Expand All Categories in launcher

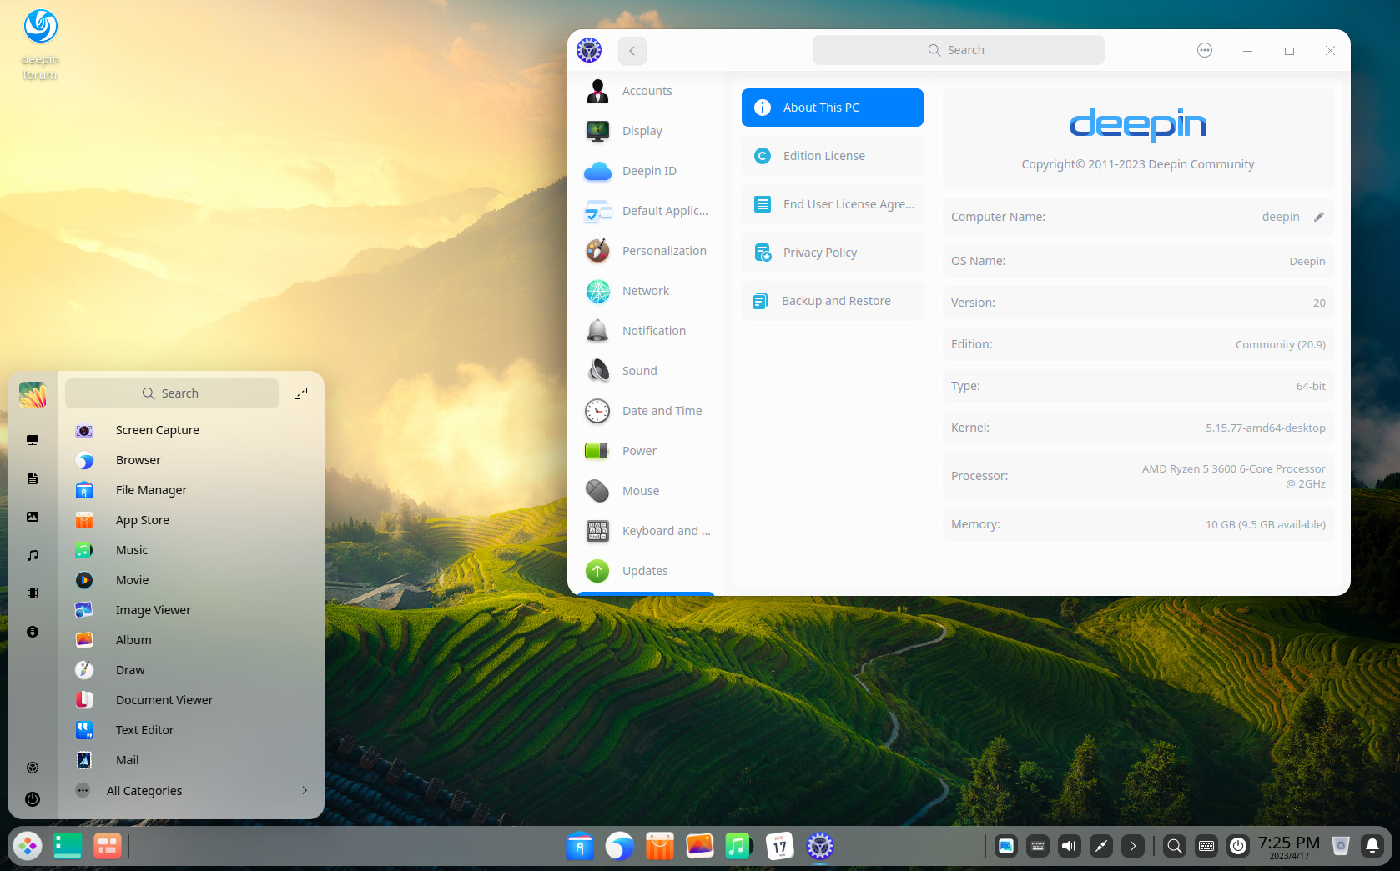pyautogui.click(x=190, y=791)
